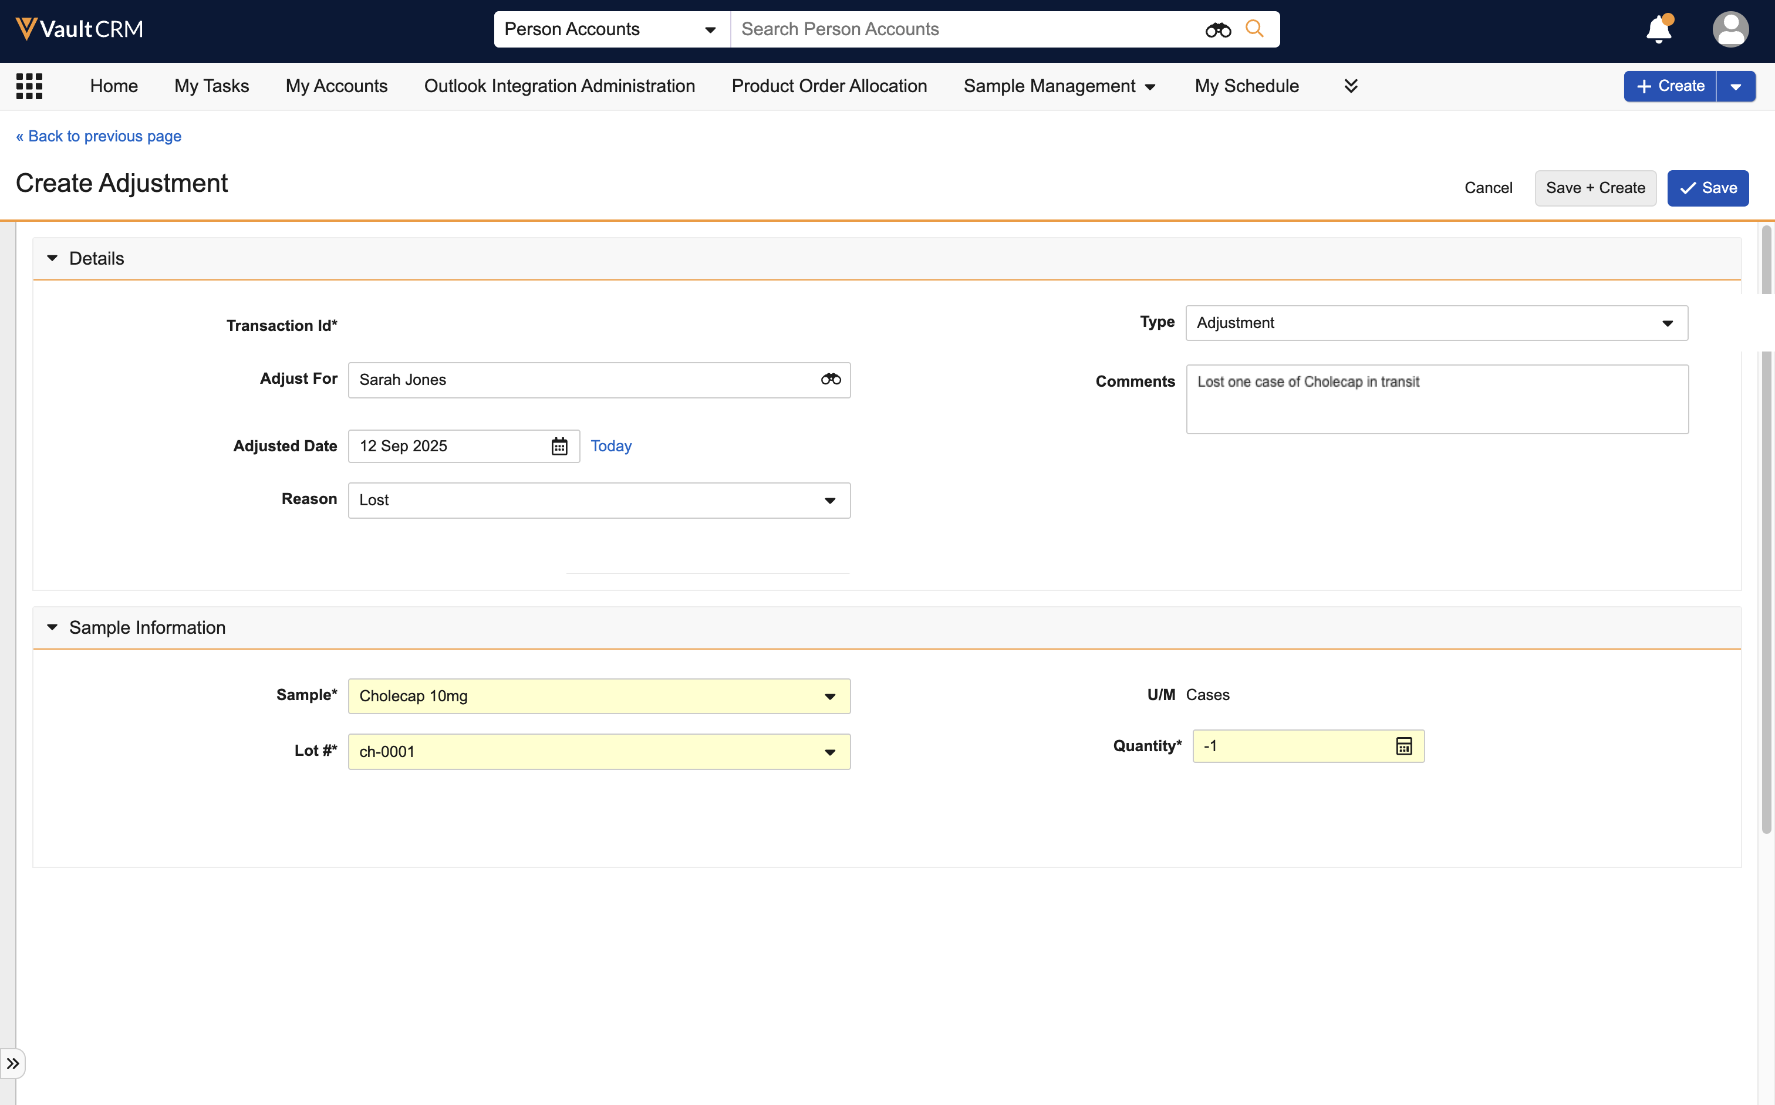Click the Comments text area
Screen dimensions: 1775x1105
[1436, 400]
